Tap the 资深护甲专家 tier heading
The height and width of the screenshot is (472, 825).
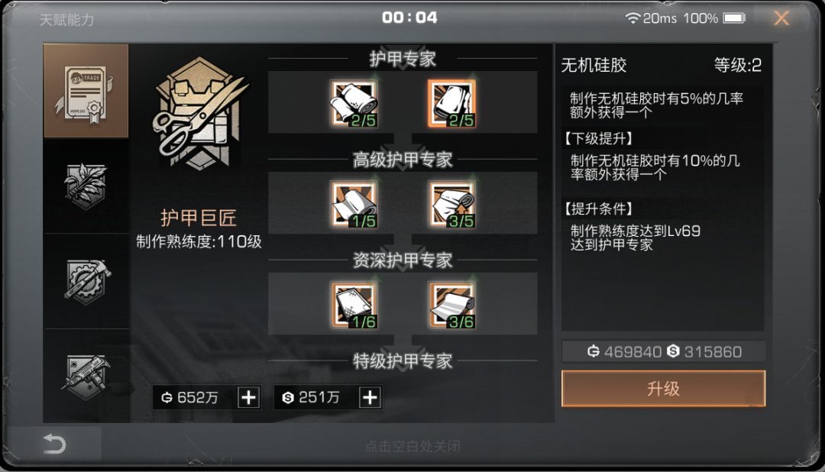[x=403, y=260]
